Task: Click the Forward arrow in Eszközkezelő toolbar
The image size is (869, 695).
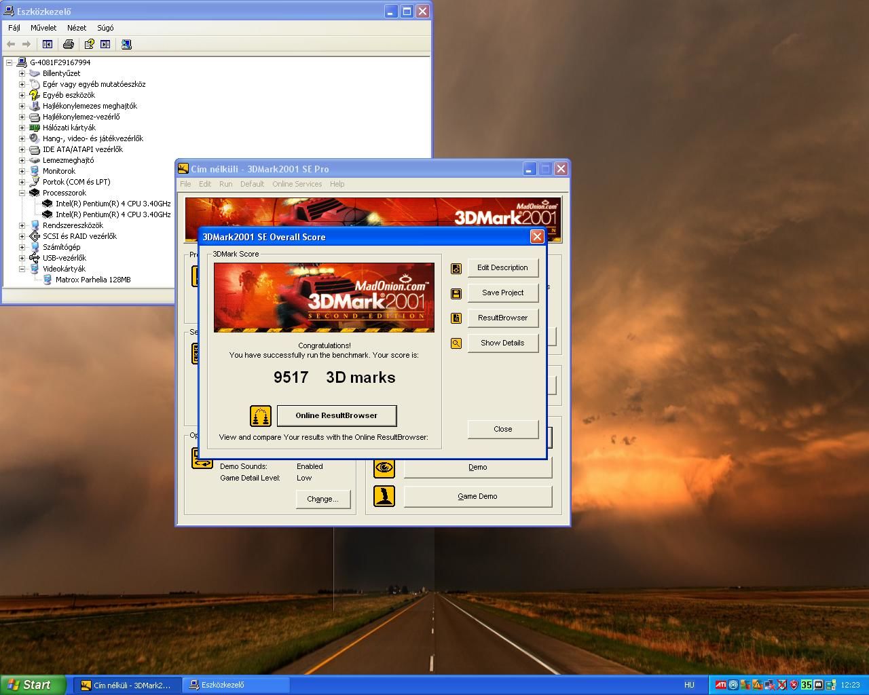Action: pos(26,44)
